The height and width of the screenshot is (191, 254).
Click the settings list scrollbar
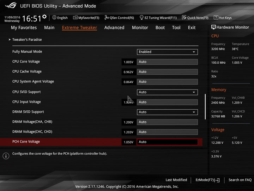pos(205,106)
